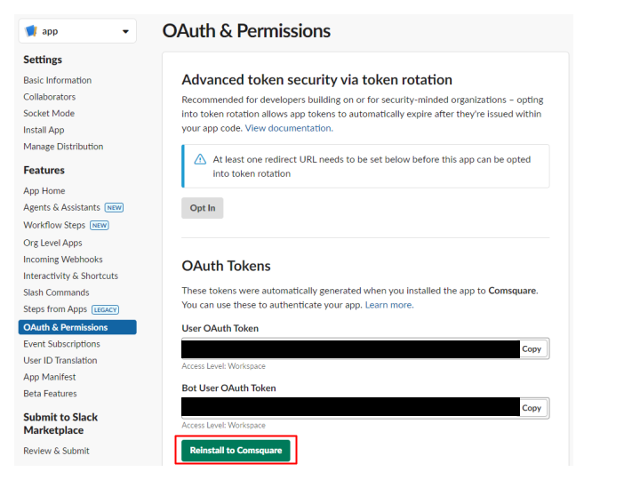The height and width of the screenshot is (480, 640).
Task: Copy the Bot User OAuth Token
Action: click(533, 408)
